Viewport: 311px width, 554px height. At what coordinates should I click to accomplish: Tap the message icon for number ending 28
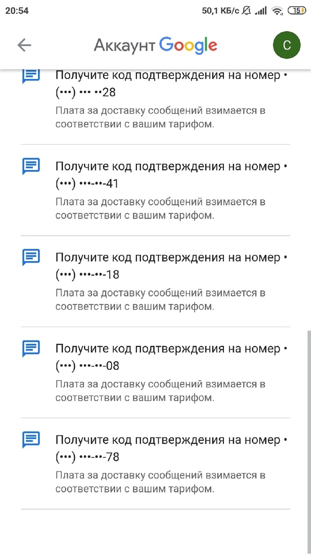(x=31, y=75)
